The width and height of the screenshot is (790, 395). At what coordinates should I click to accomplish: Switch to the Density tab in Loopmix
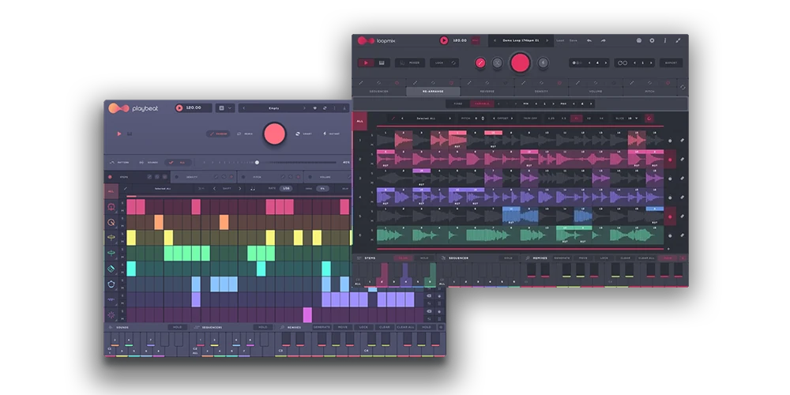click(541, 92)
